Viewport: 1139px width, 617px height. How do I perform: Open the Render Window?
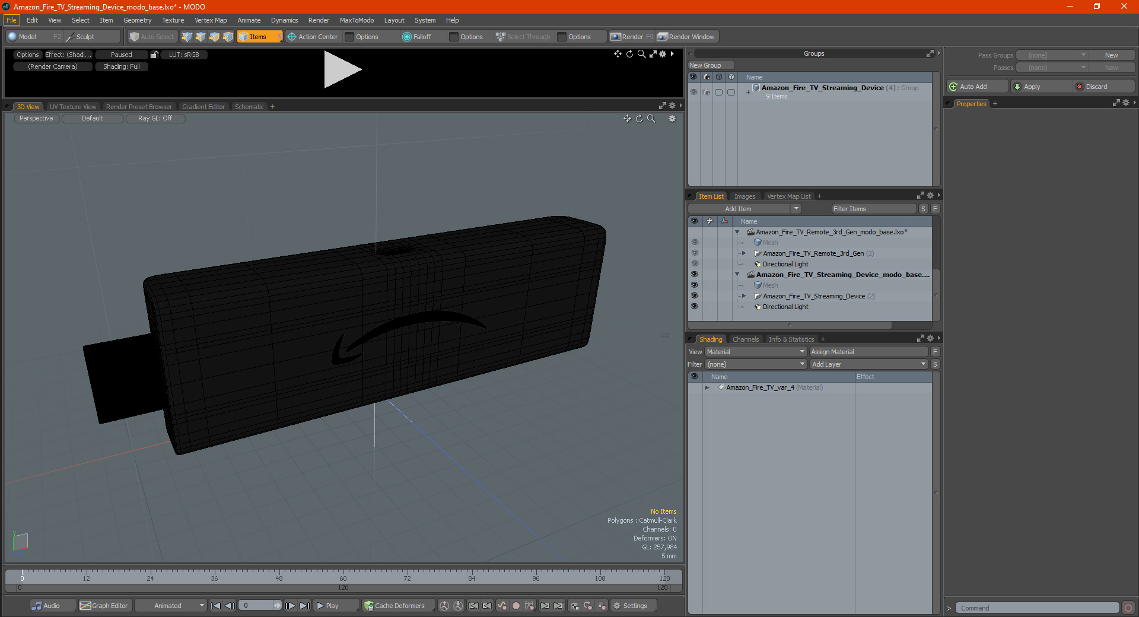[x=687, y=37]
